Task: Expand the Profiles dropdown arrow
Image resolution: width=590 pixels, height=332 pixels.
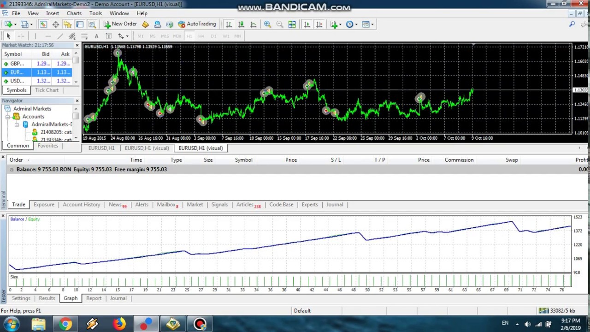Action: pos(31,24)
